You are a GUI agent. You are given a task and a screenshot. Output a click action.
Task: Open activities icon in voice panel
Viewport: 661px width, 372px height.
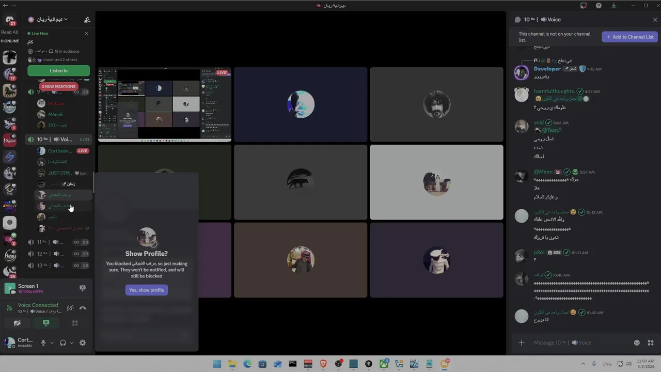point(75,323)
